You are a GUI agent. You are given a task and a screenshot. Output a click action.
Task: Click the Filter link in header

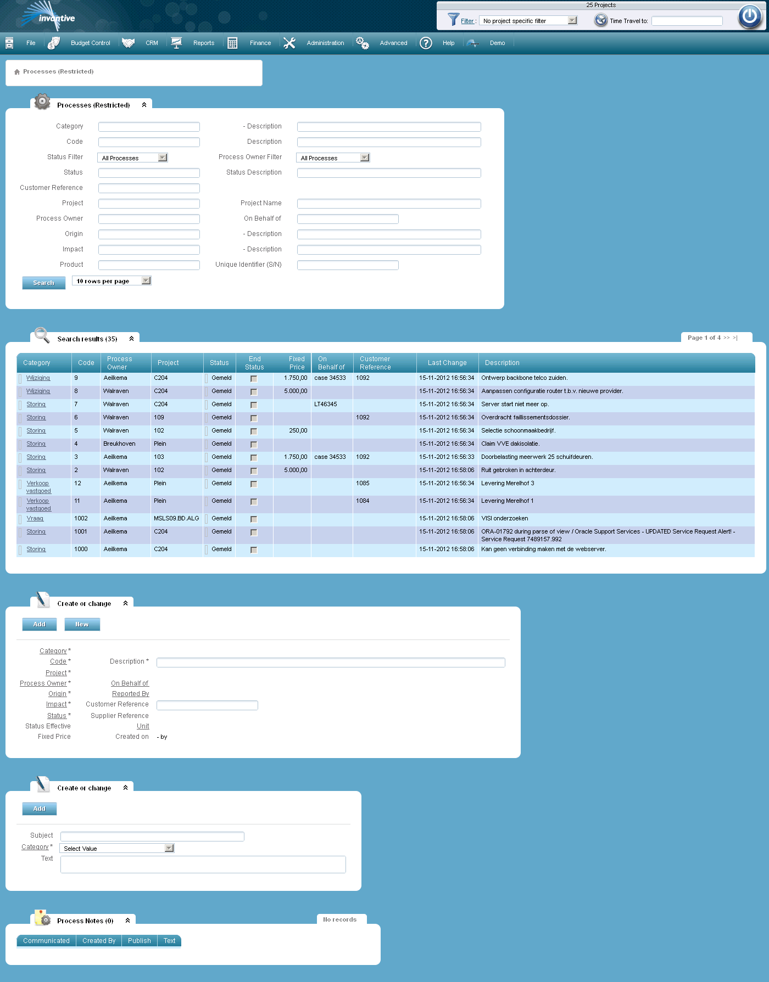pos(467,21)
